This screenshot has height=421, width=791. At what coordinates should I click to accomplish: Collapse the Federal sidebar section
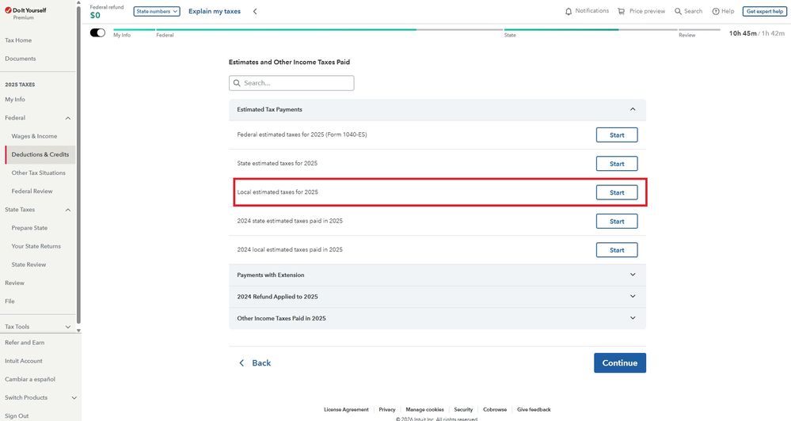[68, 118]
